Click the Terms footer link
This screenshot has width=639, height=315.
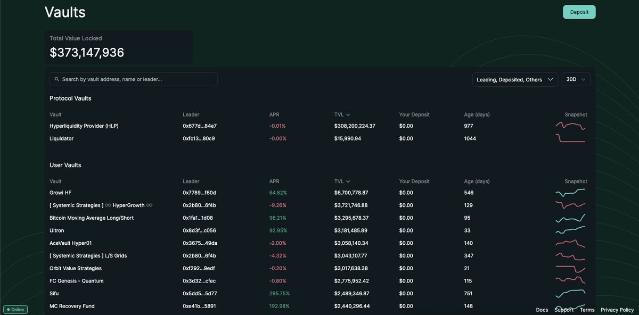coord(587,310)
